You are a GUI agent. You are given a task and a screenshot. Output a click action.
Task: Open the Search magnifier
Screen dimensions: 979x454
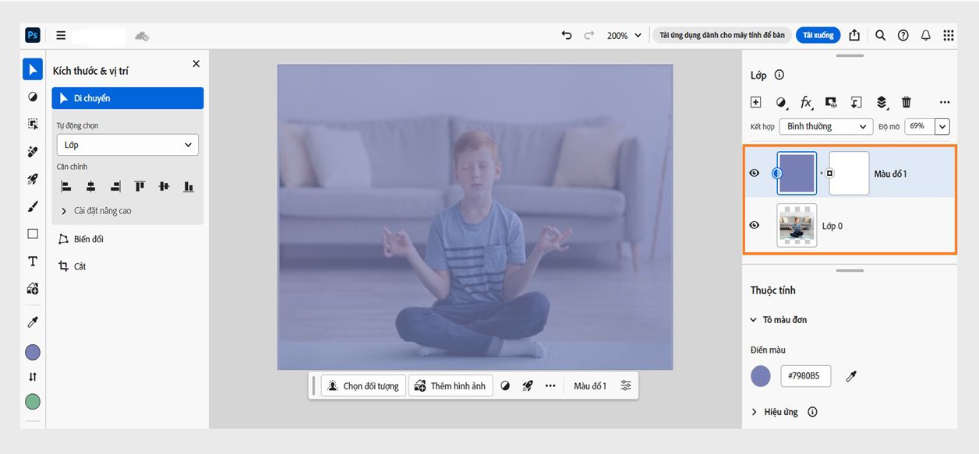click(x=880, y=35)
